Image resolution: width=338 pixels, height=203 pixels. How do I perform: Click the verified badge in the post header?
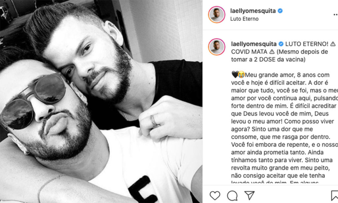(280, 11)
